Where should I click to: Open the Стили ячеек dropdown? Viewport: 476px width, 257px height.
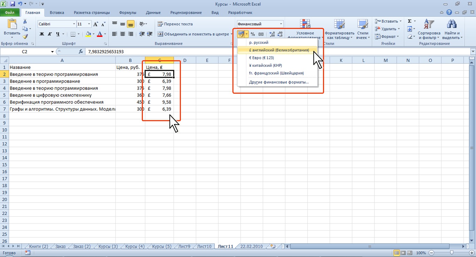tap(363, 30)
